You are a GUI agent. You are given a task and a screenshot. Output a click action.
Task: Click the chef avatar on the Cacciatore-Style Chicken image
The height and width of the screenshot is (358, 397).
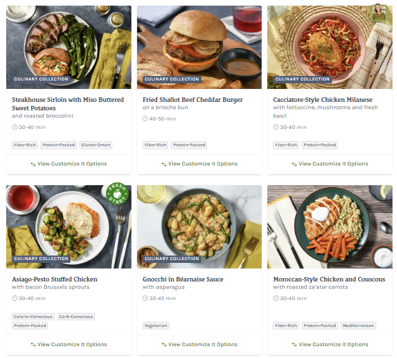pyautogui.click(x=378, y=12)
